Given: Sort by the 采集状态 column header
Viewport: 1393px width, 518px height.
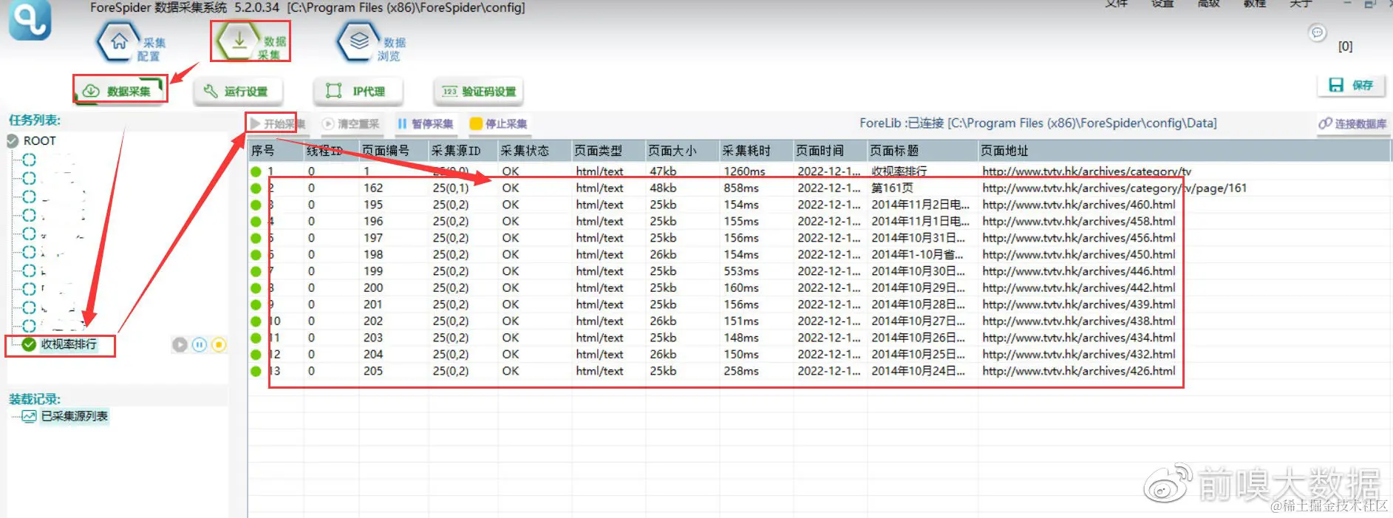Looking at the screenshot, I should pos(534,151).
